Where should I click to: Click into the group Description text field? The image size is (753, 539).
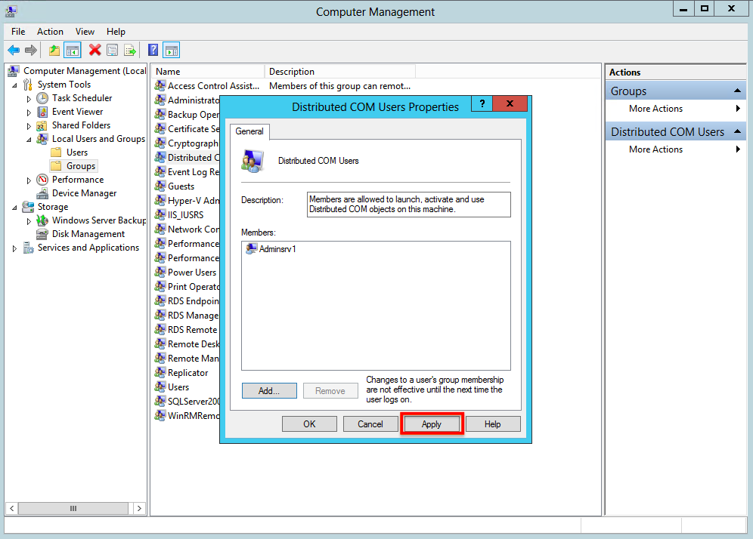[409, 205]
